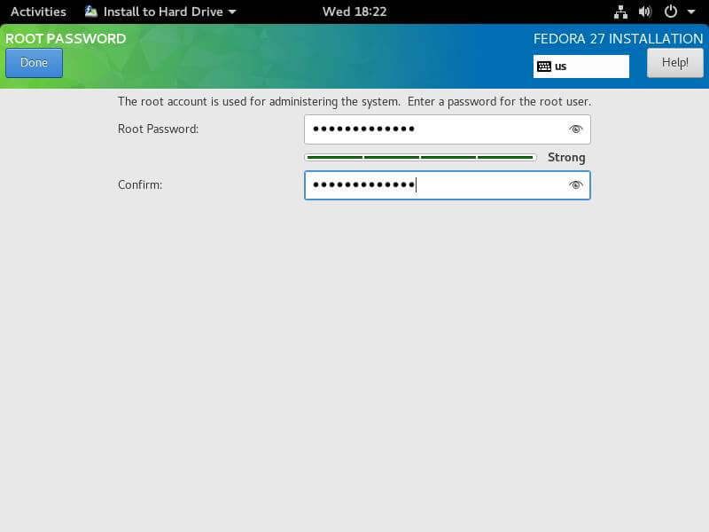
Task: Expand the system menu arrow
Action: [x=691, y=12]
